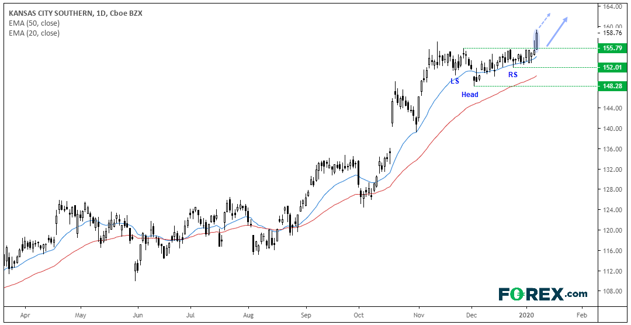Click the Aug label on time axis
This screenshot has height=325, width=631.
tap(249, 316)
